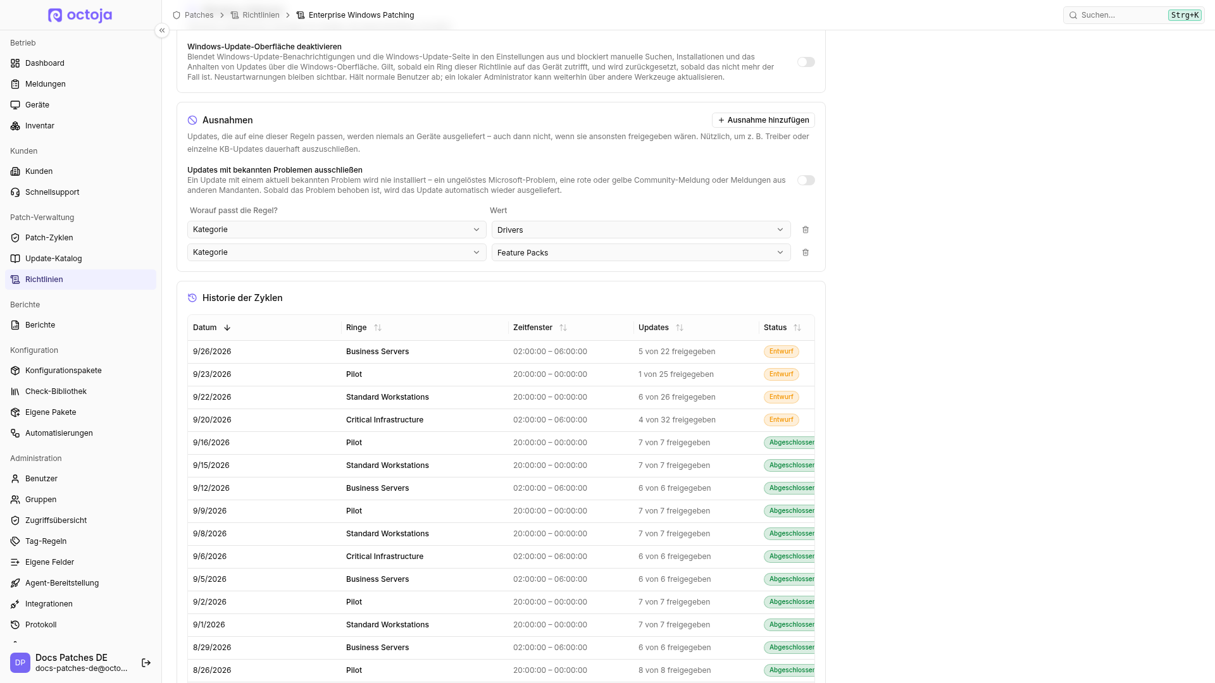1215x683 pixels.
Task: Open Eigene Felder in the sidebar
Action: [80, 562]
